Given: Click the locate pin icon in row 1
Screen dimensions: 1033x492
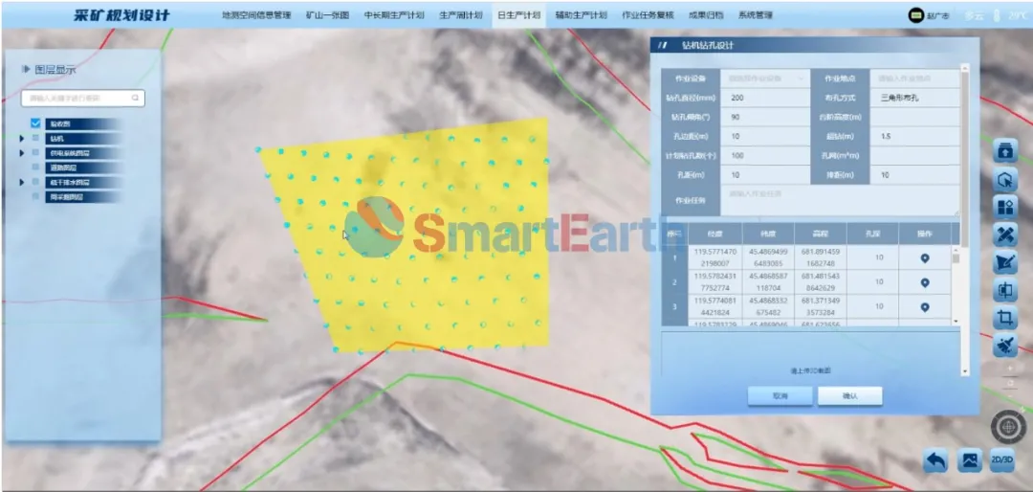Looking at the screenshot, I should coord(925,258).
